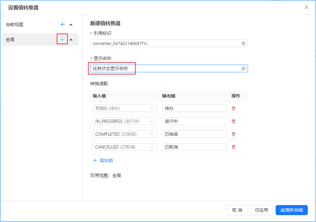The width and height of the screenshot is (316, 222).
Task: Close the 设置值转换器 dialog
Action: click(307, 7)
